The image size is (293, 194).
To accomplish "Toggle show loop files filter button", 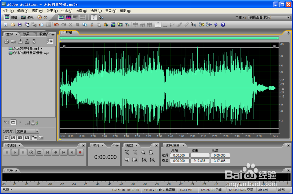I will pyautogui.click(x=13, y=138).
